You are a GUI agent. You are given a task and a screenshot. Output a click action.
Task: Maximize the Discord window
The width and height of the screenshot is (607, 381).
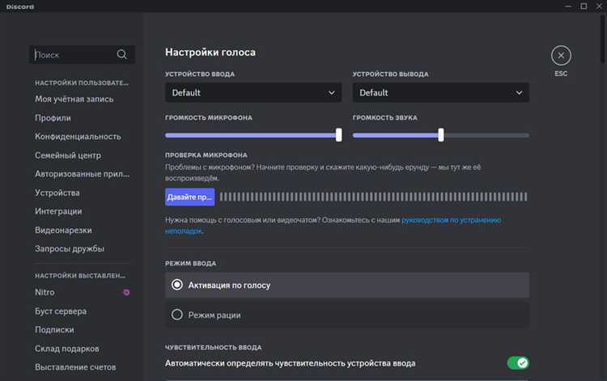tap(584, 6)
